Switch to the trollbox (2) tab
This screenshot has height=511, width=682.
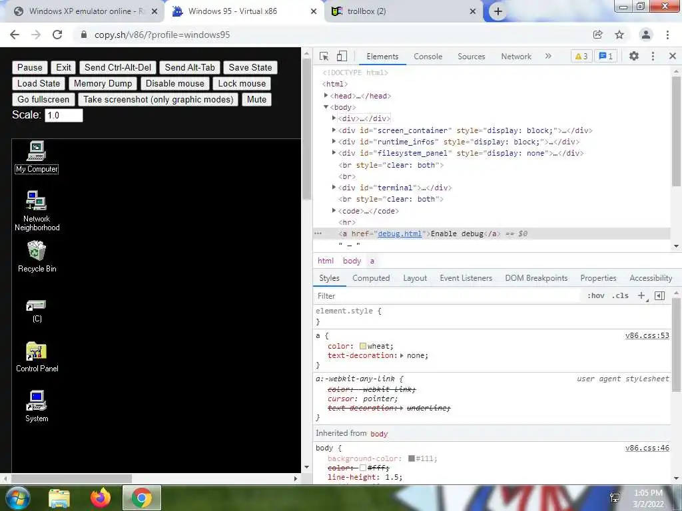(x=404, y=11)
